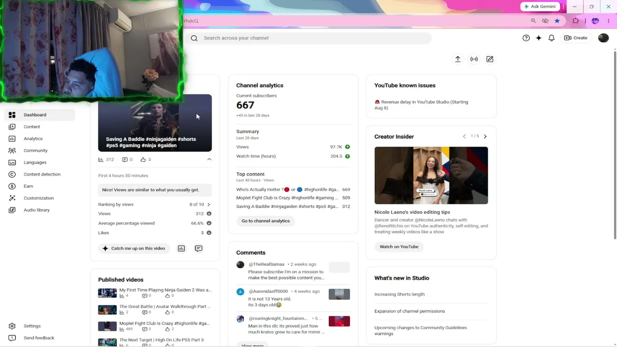This screenshot has width=617, height=347.
Task: Open video thumbnail beside @roaringknight comment
Action: click(339, 321)
